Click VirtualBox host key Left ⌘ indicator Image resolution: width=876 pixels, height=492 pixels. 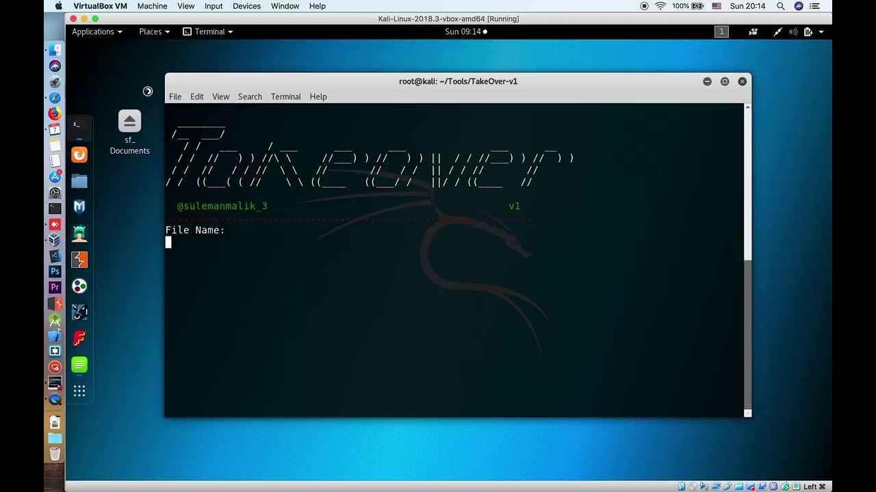tap(814, 487)
